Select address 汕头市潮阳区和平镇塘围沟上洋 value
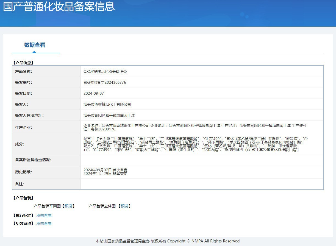This screenshot has width=336, height=246. (x=109, y=115)
